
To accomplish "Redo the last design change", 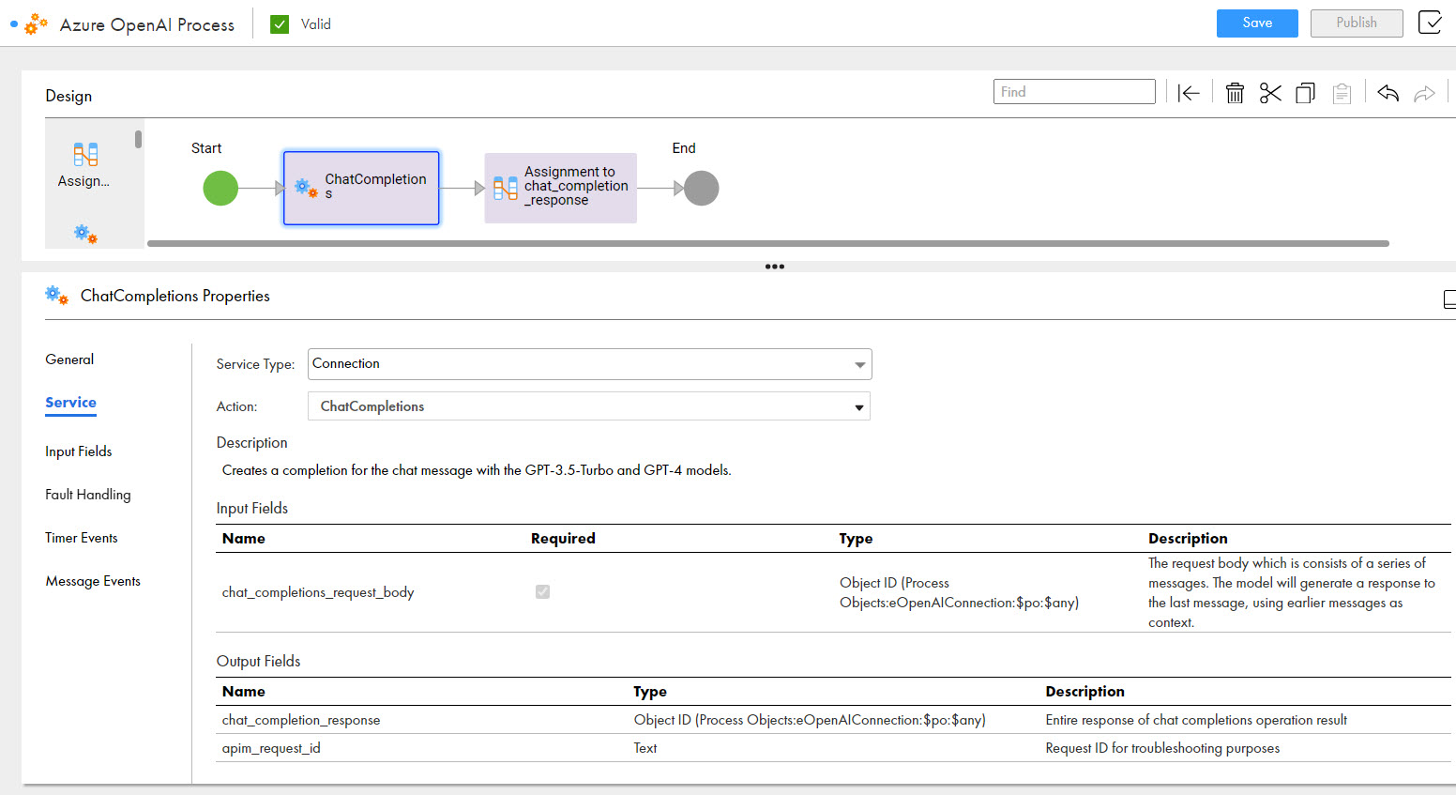I will coord(1424,93).
